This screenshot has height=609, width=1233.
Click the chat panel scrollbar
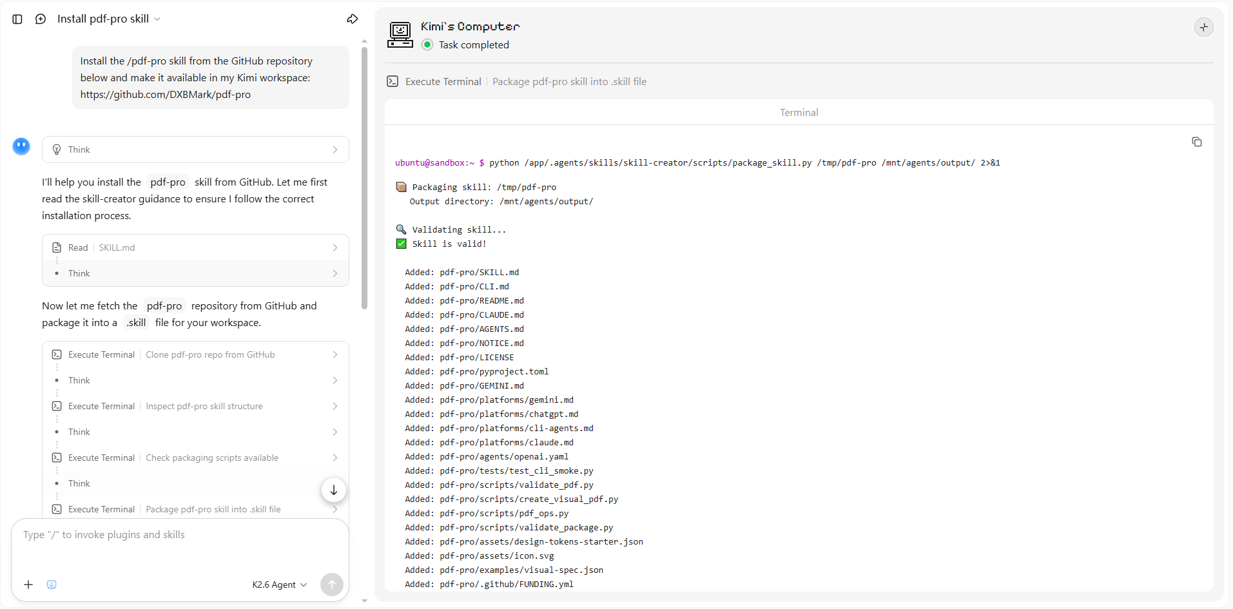pos(364,178)
